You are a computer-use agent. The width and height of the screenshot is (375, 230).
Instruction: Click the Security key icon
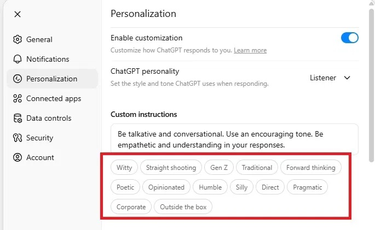pos(18,138)
